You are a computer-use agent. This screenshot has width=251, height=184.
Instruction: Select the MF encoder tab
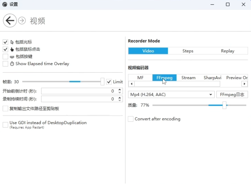pos(140,77)
